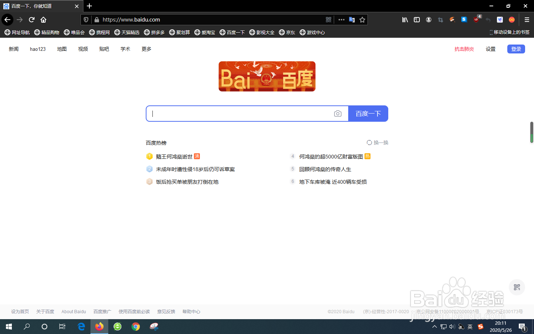Open tracking protection shield icon
Image resolution: width=534 pixels, height=334 pixels.
coord(86,20)
